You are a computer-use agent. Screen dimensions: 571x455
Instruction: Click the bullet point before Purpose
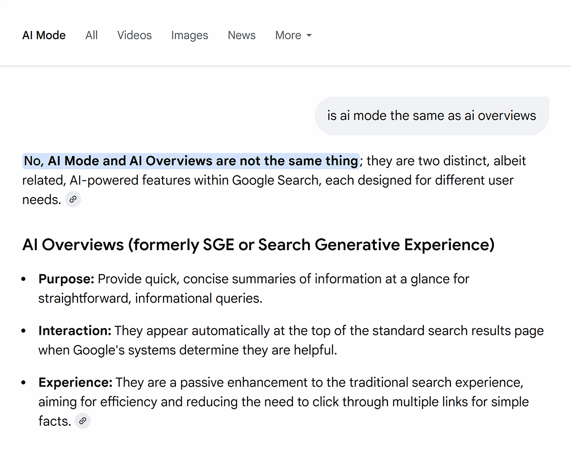pyautogui.click(x=23, y=279)
